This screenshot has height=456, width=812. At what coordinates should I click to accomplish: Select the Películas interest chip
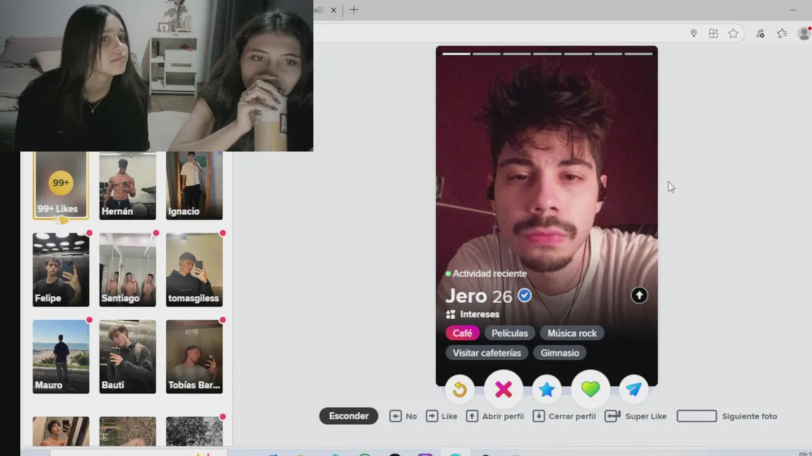point(509,333)
